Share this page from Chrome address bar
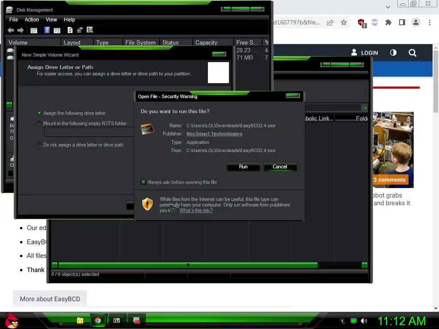 [x=330, y=22]
